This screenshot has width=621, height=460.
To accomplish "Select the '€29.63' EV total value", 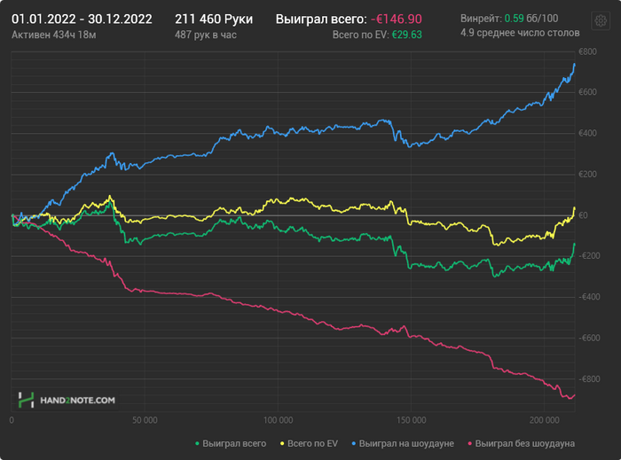I will (x=406, y=35).
